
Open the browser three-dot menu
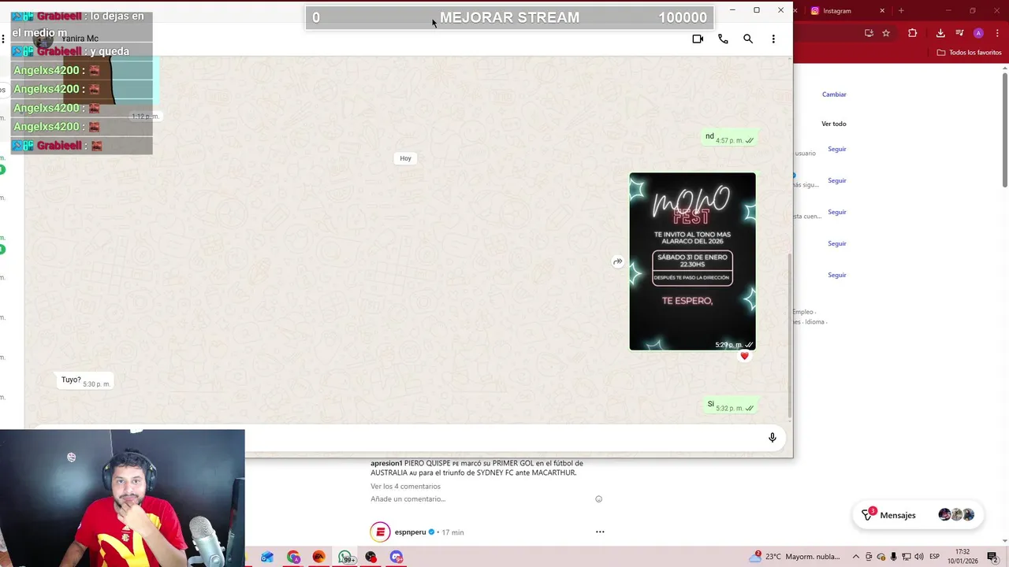click(x=996, y=33)
